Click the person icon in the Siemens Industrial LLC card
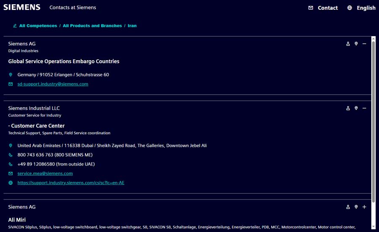 348,108
